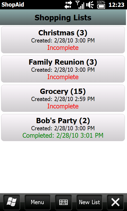Viewport: 127px width, 211px height.
Task: Open the Family Reunion (3) list
Action: coord(63,69)
